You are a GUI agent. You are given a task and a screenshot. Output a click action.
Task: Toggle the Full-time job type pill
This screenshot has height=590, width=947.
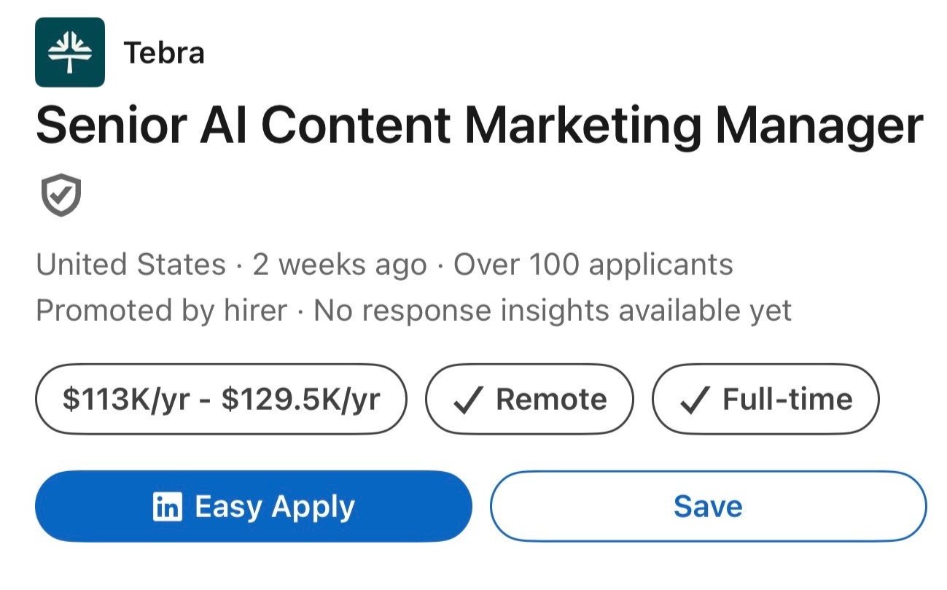tap(765, 399)
